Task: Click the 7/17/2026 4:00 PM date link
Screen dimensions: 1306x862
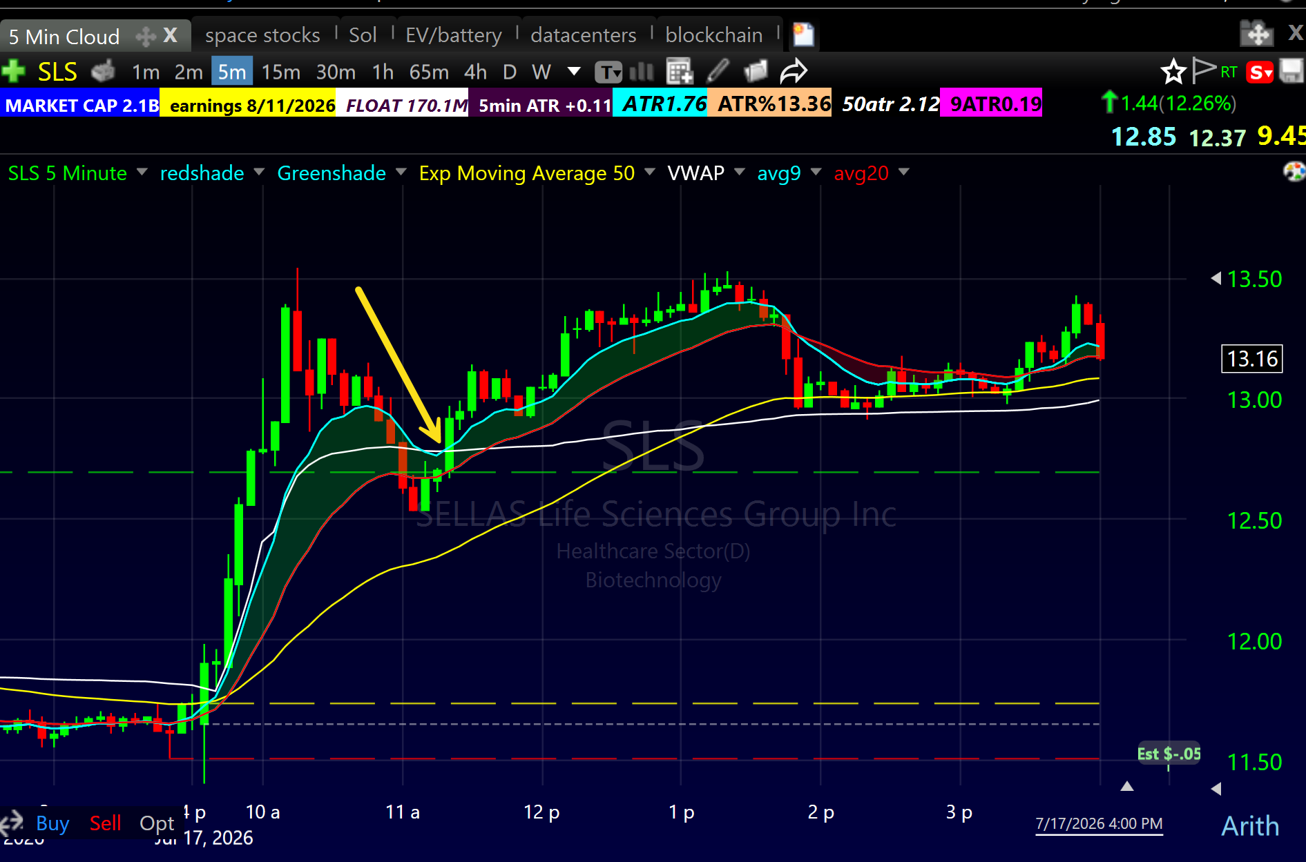Action: [1099, 824]
